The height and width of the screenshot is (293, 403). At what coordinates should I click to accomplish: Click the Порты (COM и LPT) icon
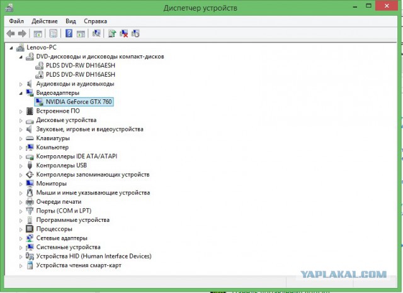coord(30,211)
